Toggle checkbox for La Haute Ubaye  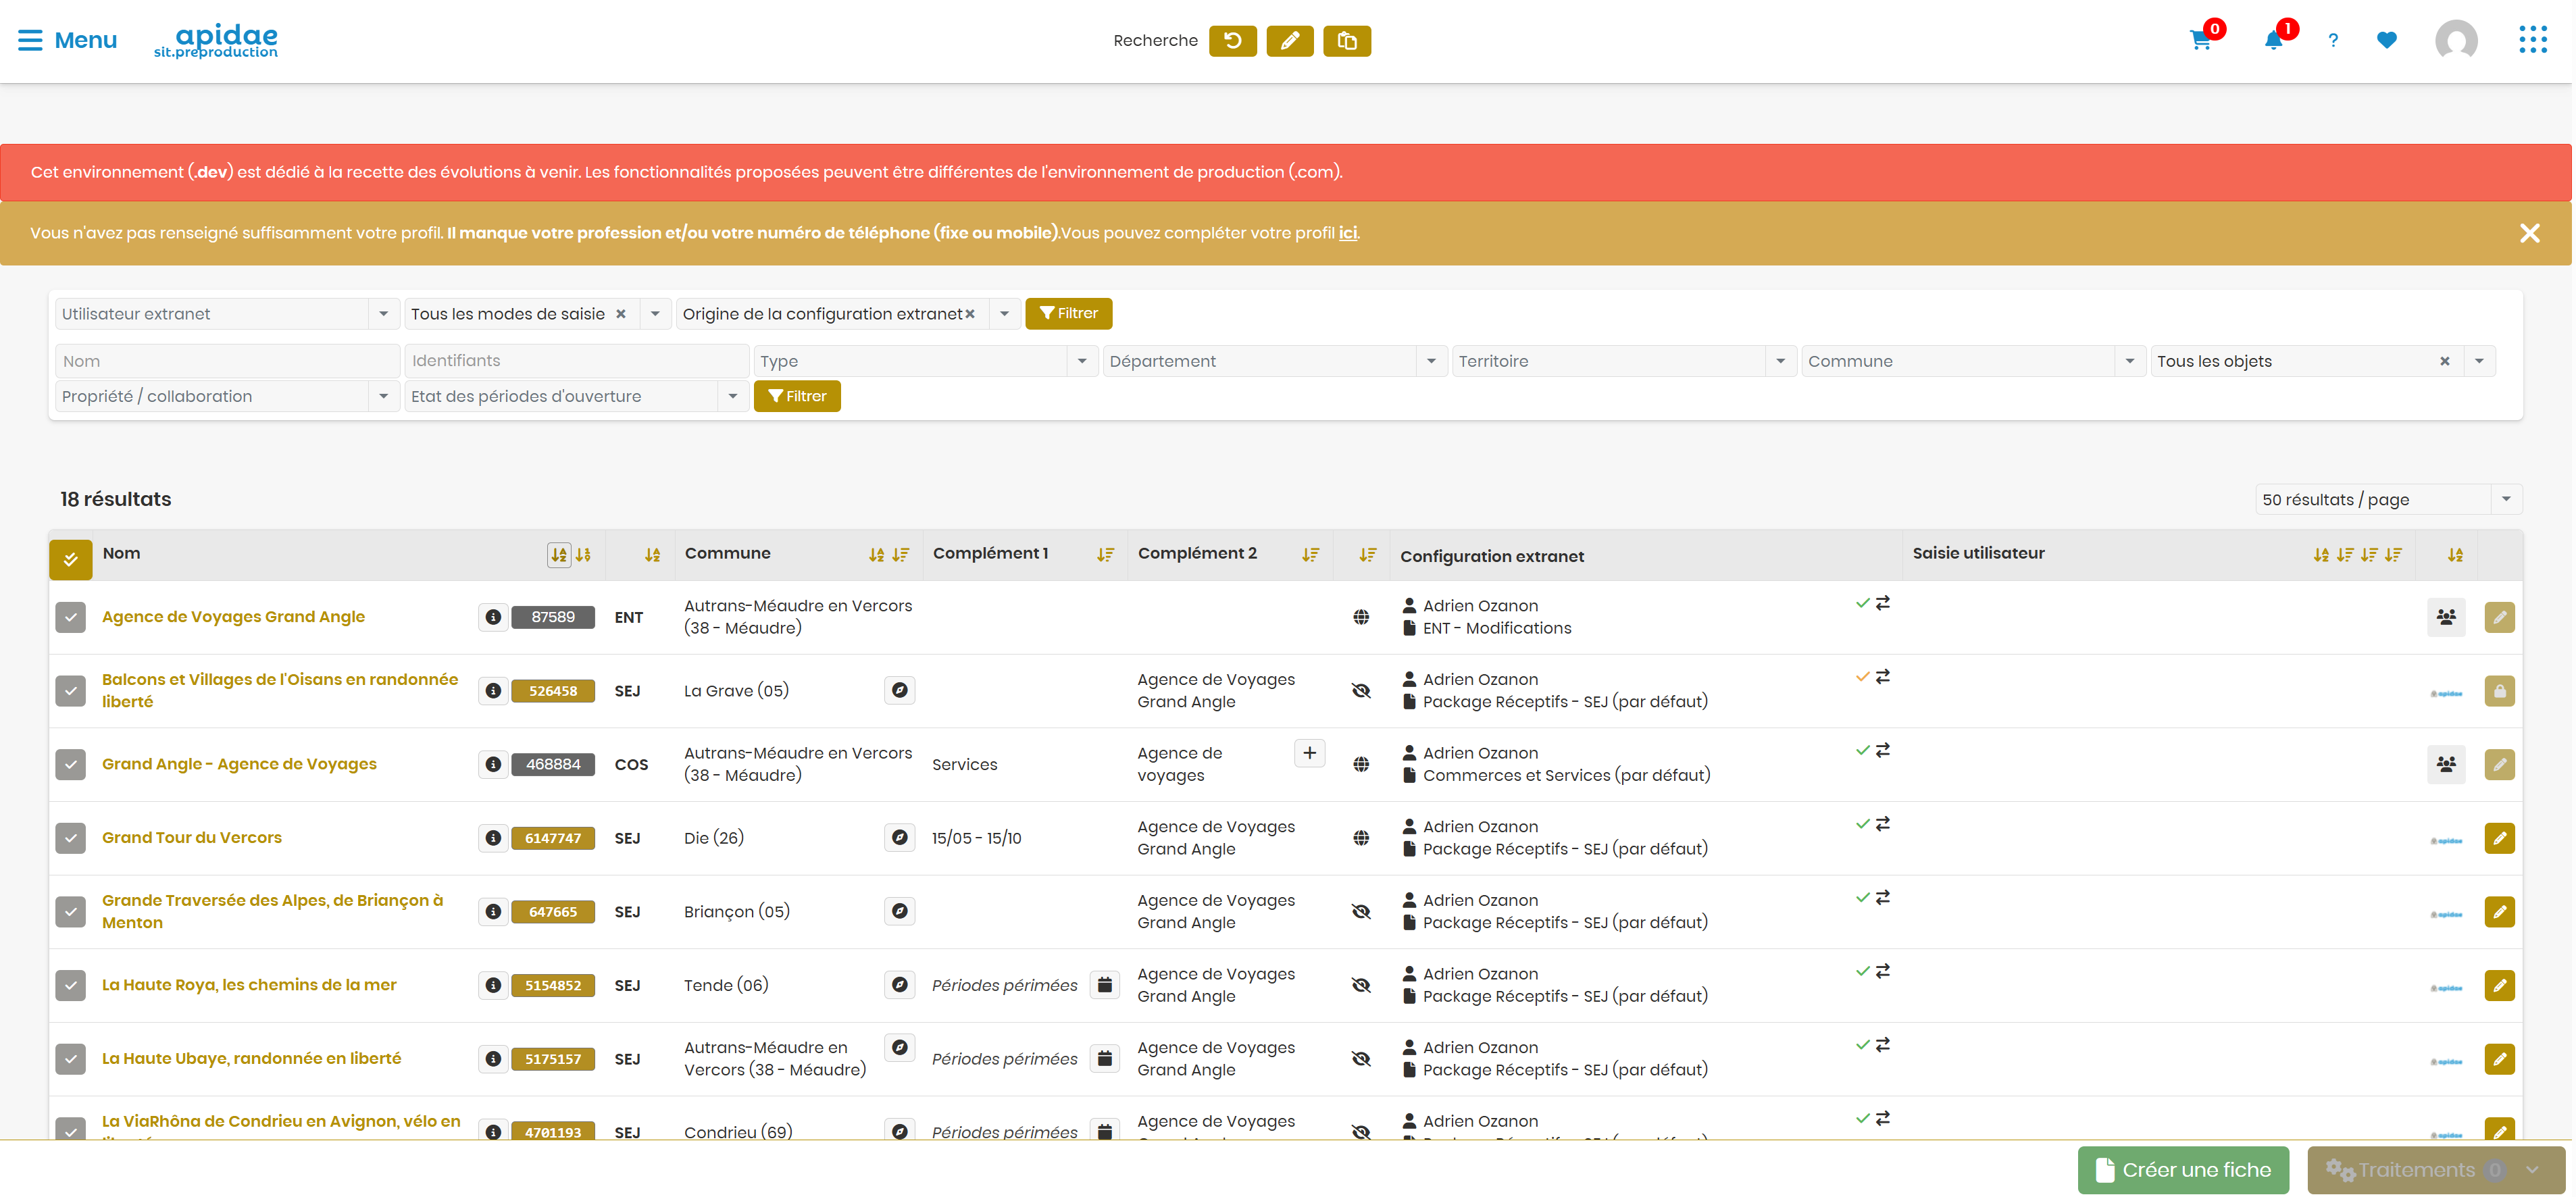tap(71, 1059)
